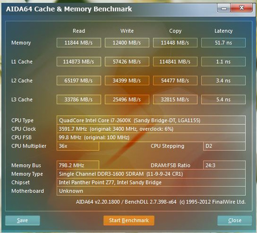Select the Memory Read result field
Screen dimensions: 257x233
79,42
